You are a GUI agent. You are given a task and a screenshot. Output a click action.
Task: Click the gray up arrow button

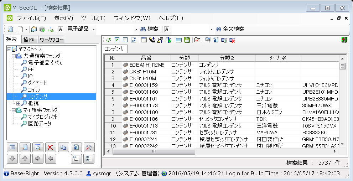(25, 159)
